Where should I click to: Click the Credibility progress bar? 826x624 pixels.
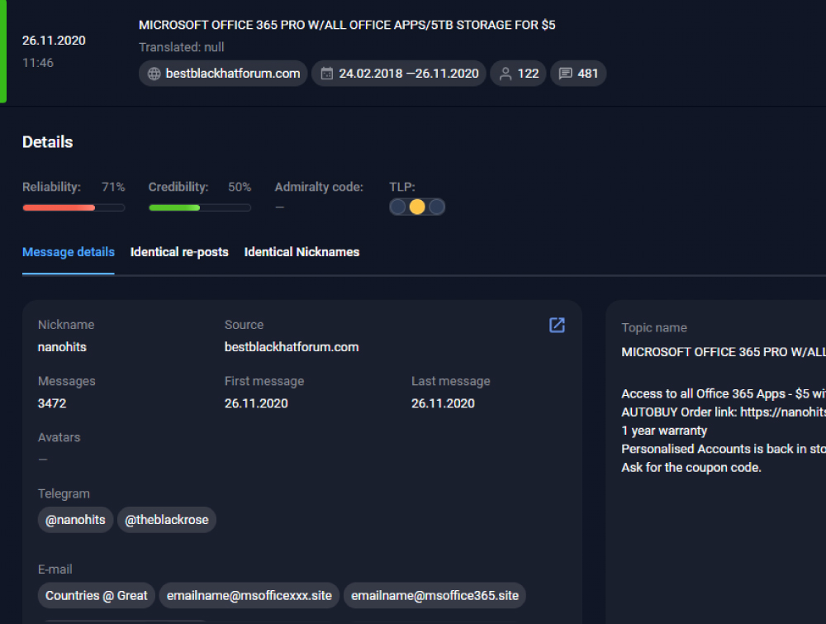[200, 207]
